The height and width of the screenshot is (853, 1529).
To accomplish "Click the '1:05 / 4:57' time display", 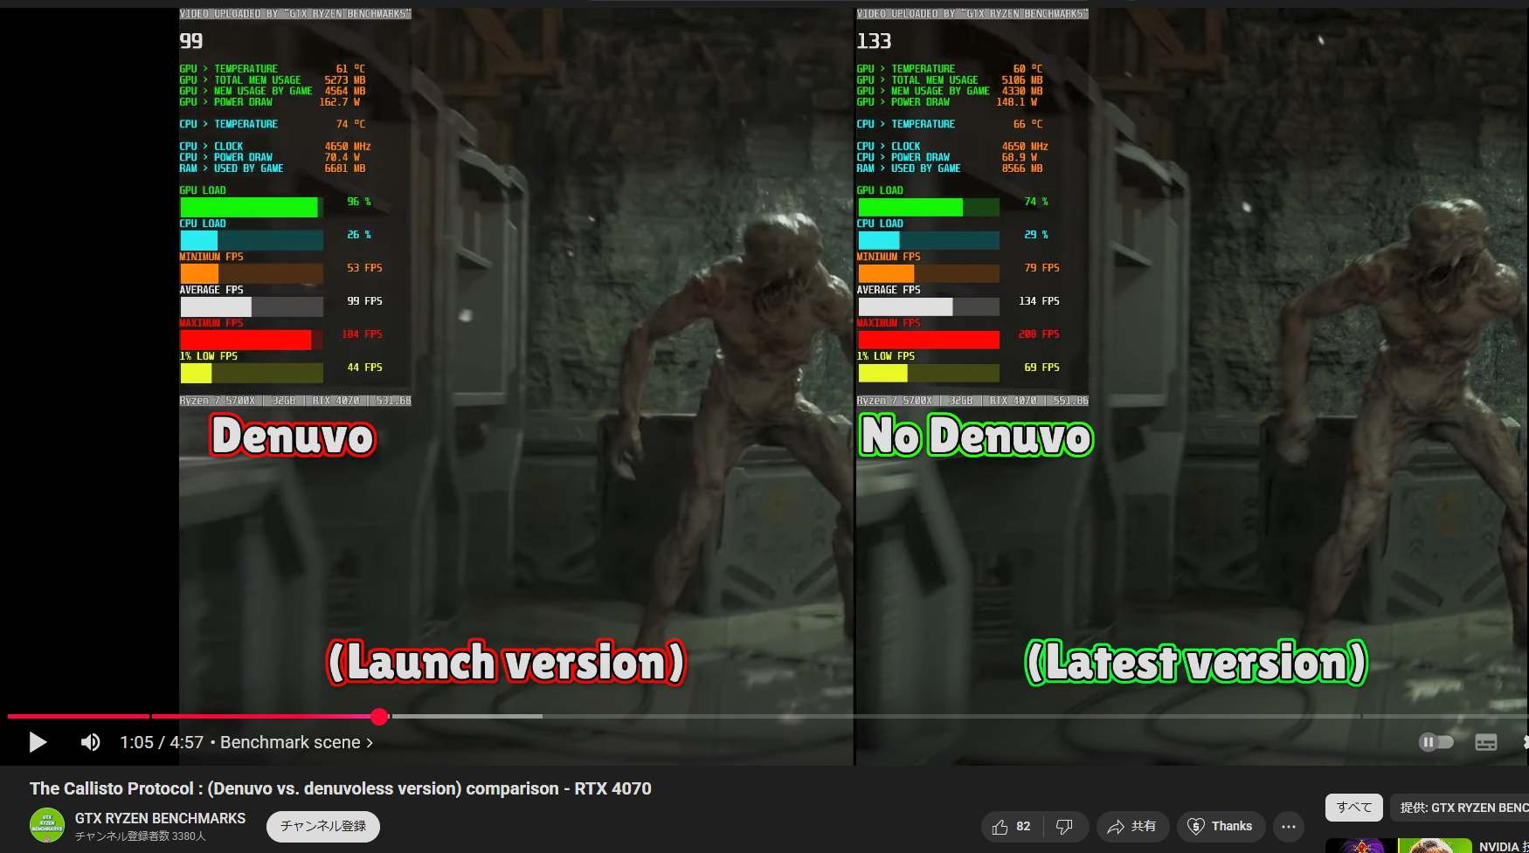I will pyautogui.click(x=162, y=742).
